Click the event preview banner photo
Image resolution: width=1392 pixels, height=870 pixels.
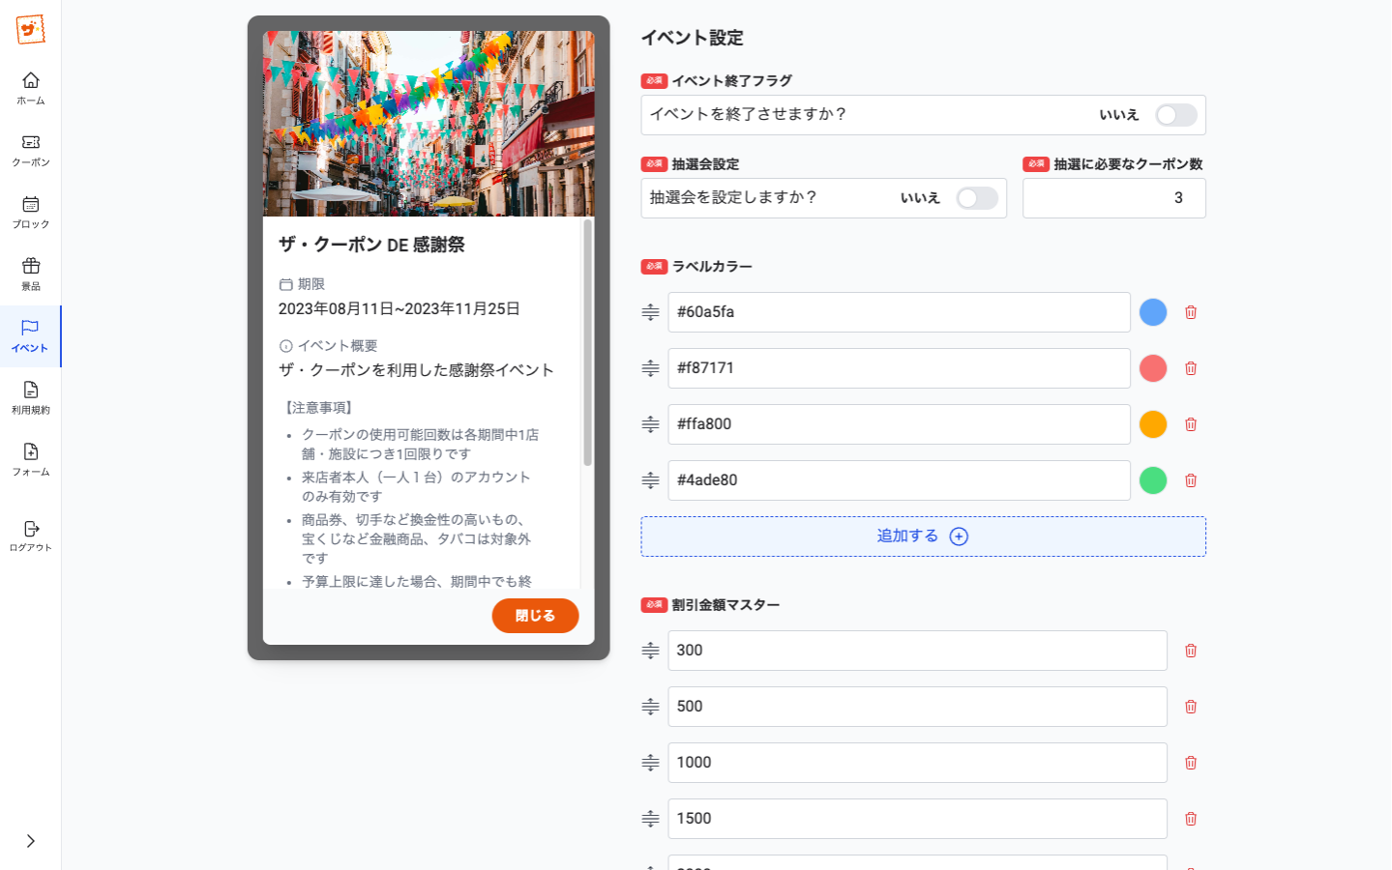[429, 124]
